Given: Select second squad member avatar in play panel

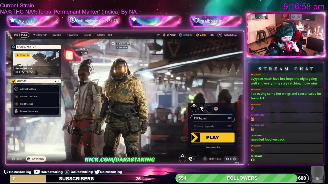Looking at the screenshot, I should coord(202,109).
